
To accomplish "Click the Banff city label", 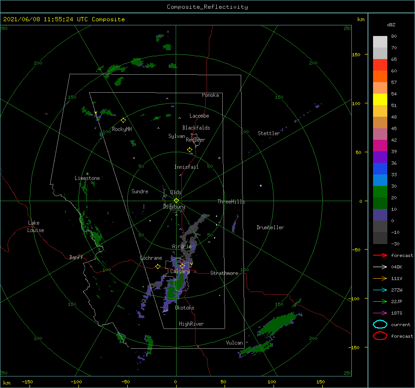I will pos(76,257).
